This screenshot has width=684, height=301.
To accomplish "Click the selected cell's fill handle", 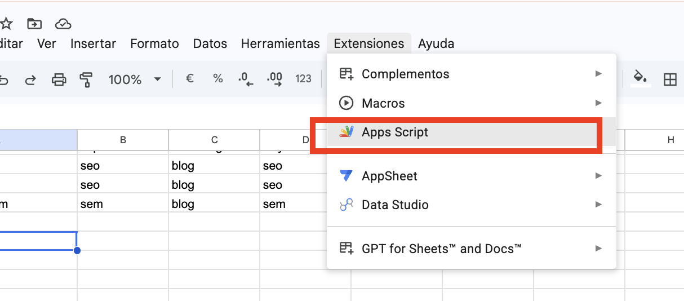I will click(x=77, y=250).
